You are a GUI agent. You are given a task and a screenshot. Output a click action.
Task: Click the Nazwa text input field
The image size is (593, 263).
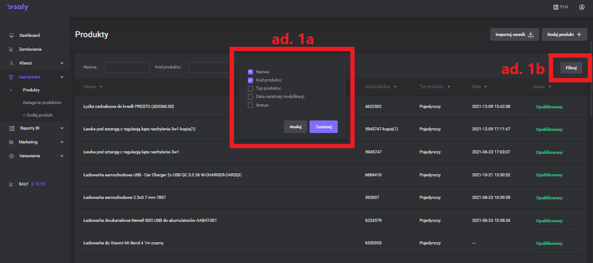tap(127, 67)
